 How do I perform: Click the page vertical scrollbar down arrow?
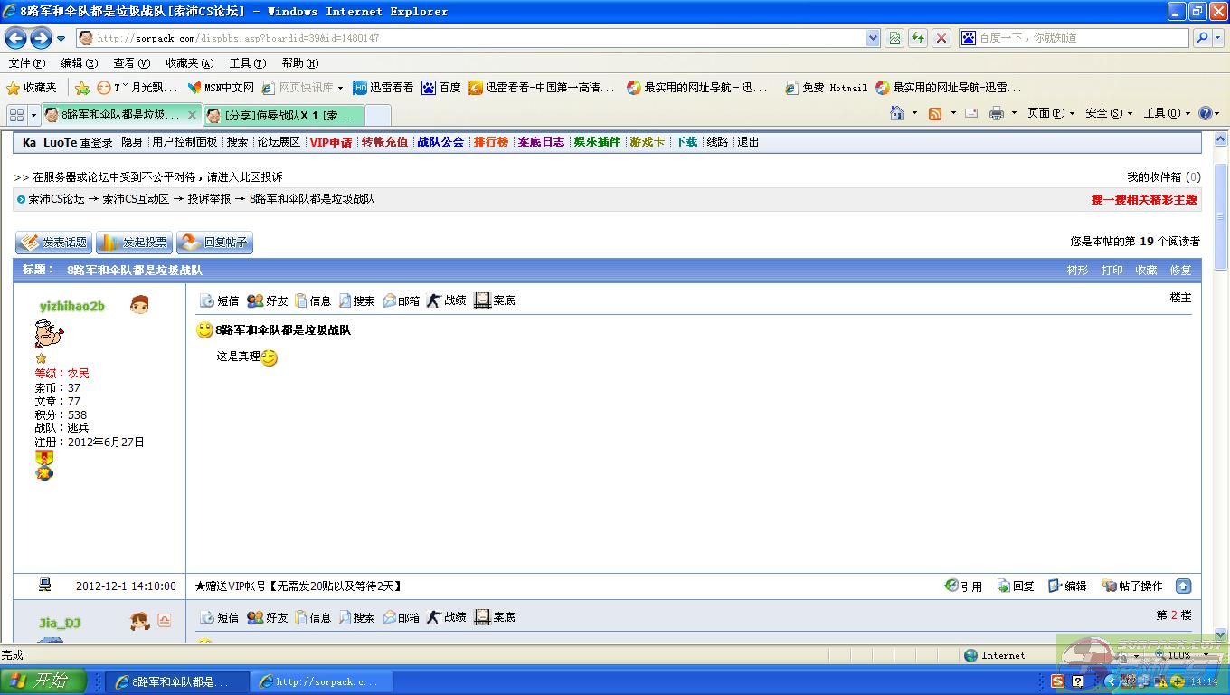tap(1220, 634)
